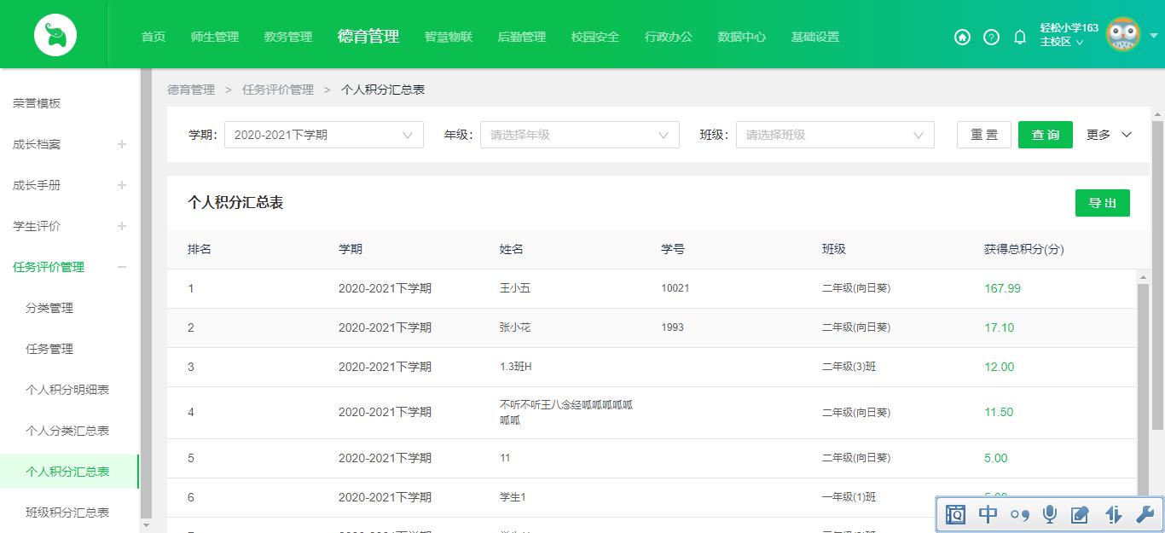The height and width of the screenshot is (533, 1165).
Task: Click the 导出 export button
Action: [1102, 203]
